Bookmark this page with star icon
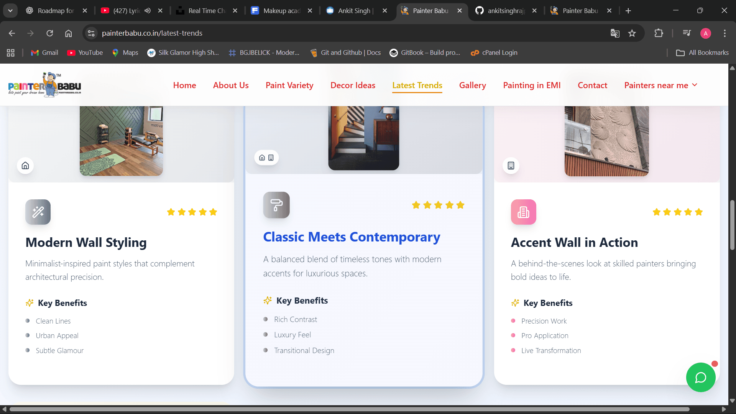This screenshot has width=736, height=414. click(x=632, y=33)
